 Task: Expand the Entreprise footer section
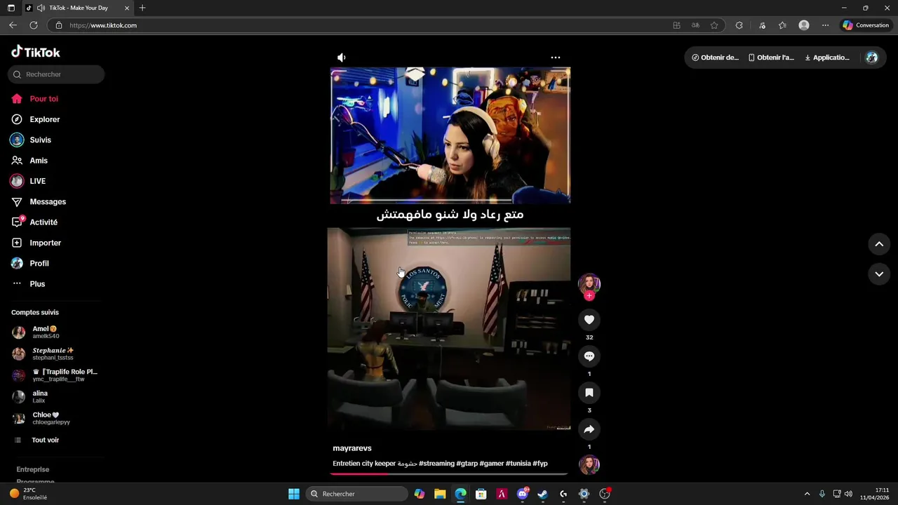coord(32,469)
